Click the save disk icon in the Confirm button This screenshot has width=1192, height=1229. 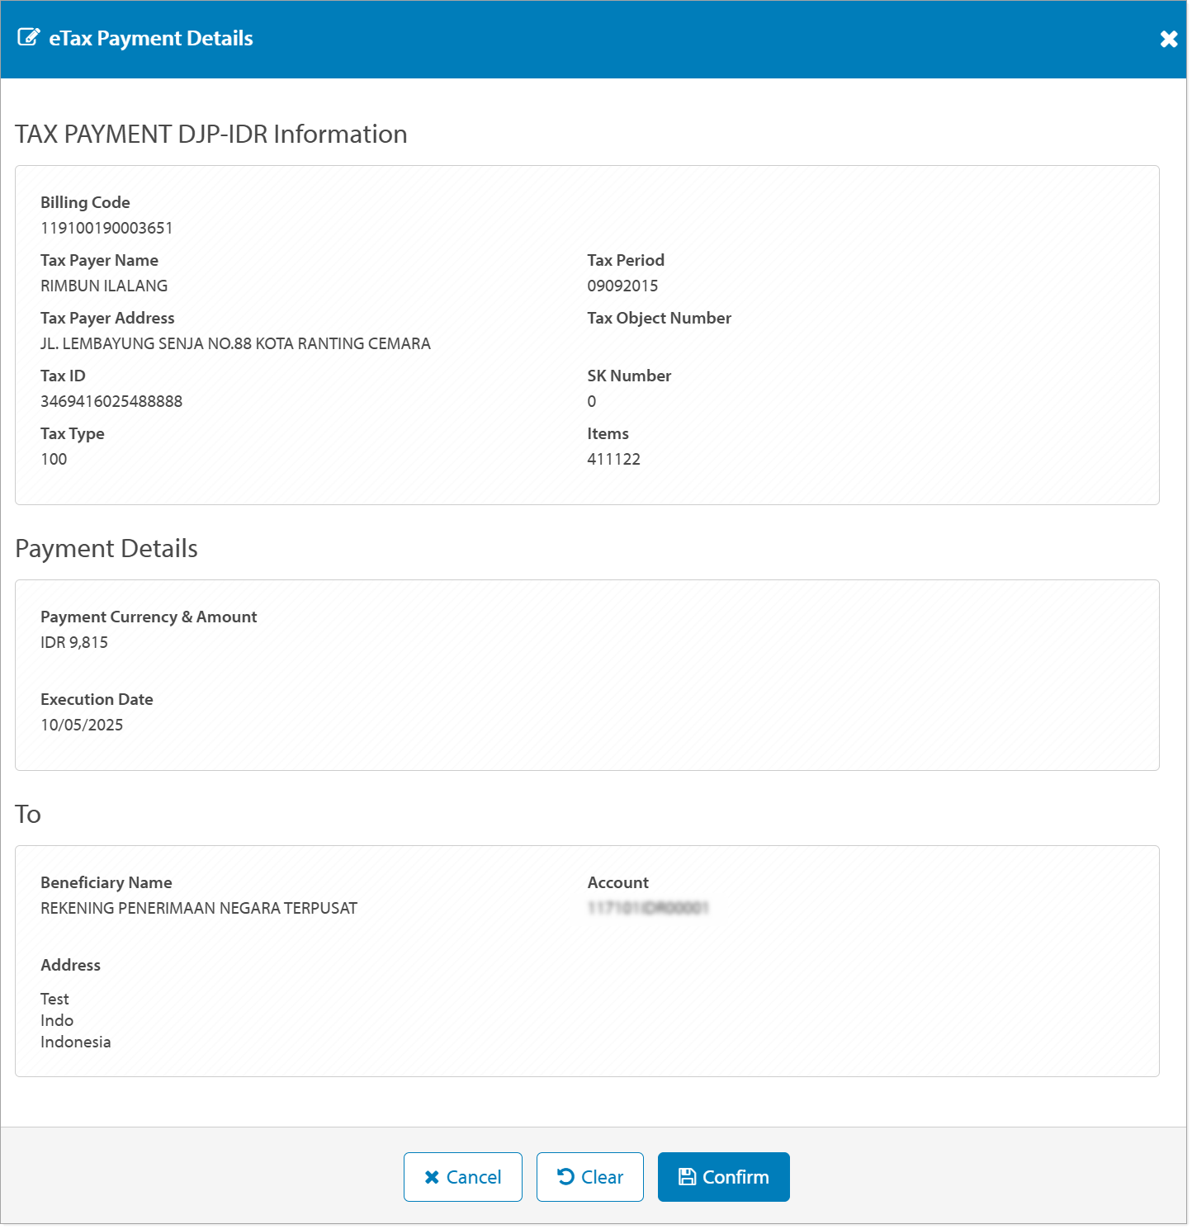coord(688,1177)
